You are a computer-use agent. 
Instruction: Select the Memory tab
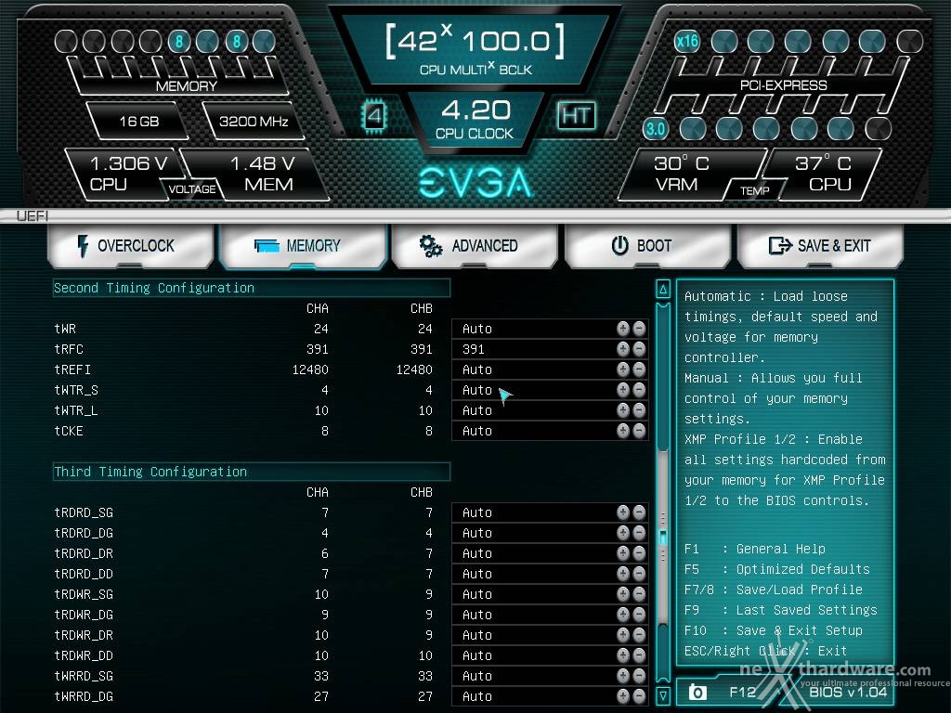coord(302,245)
